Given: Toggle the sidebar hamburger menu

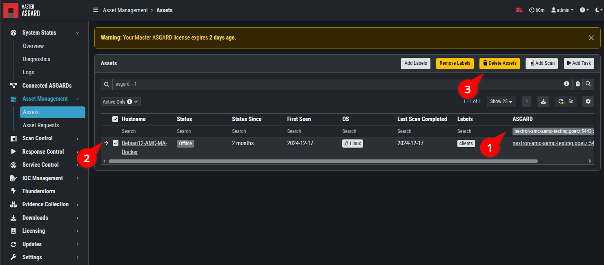Looking at the screenshot, I should click(96, 10).
